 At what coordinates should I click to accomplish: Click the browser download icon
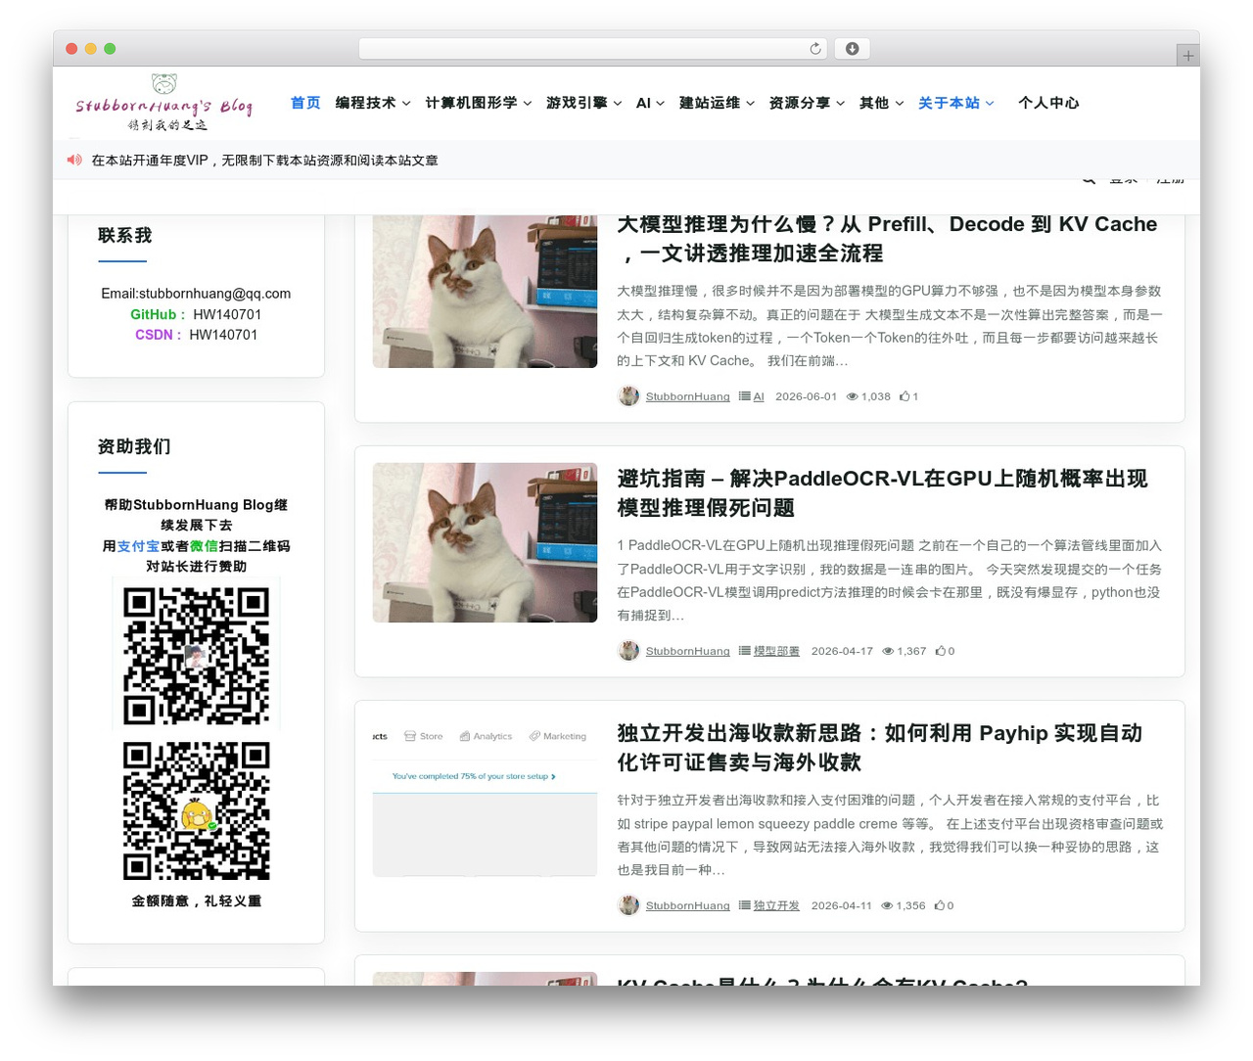tap(852, 49)
